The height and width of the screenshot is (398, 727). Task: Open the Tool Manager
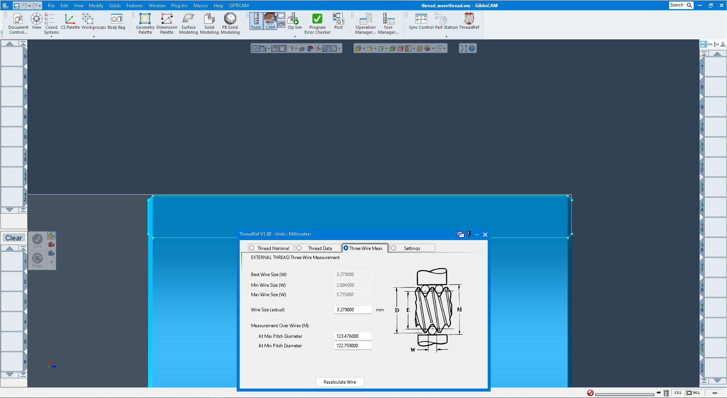click(388, 23)
